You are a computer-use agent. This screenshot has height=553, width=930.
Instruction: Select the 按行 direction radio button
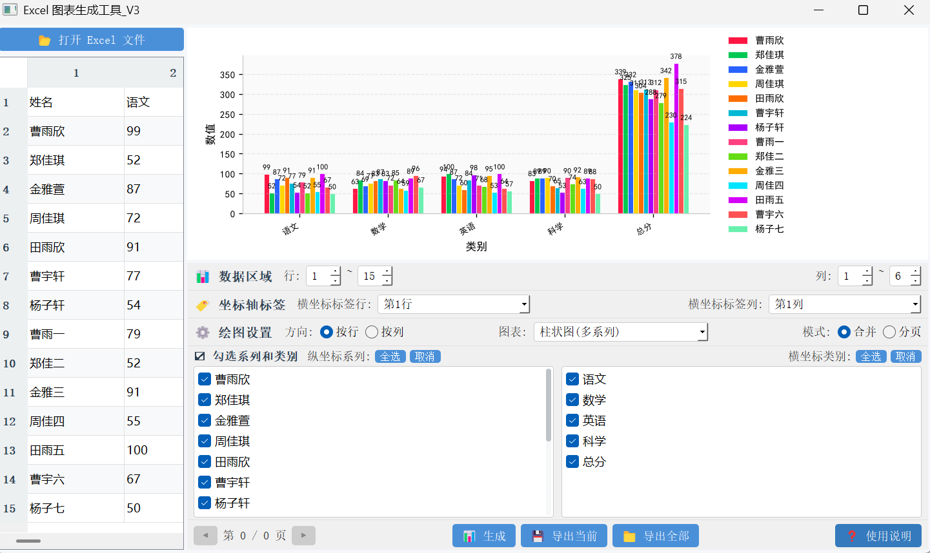[x=327, y=332]
